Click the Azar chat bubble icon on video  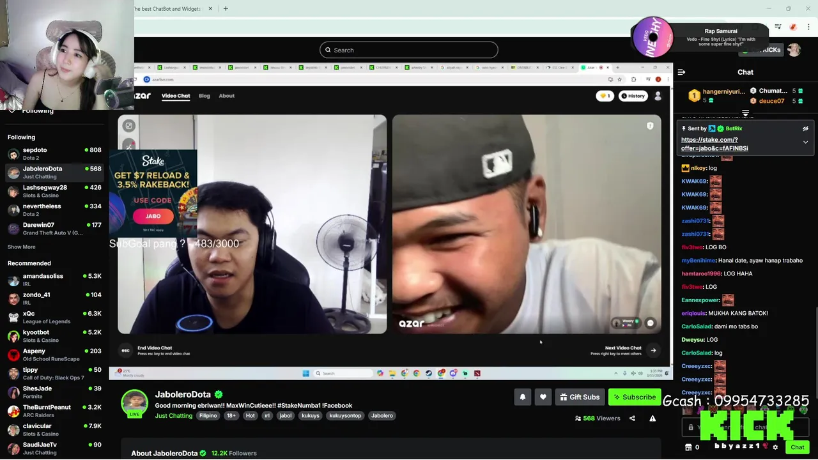(651, 323)
